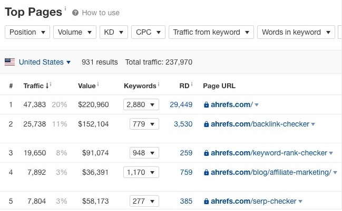This screenshot has height=211, width=342.
Task: Change country from United States
Action: 45,62
